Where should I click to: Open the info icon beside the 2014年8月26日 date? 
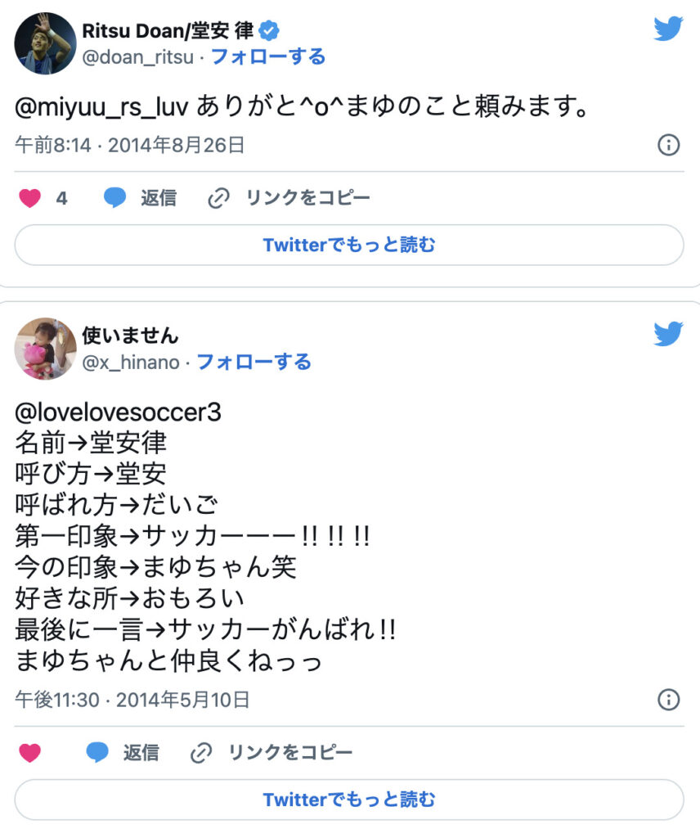[x=668, y=145]
